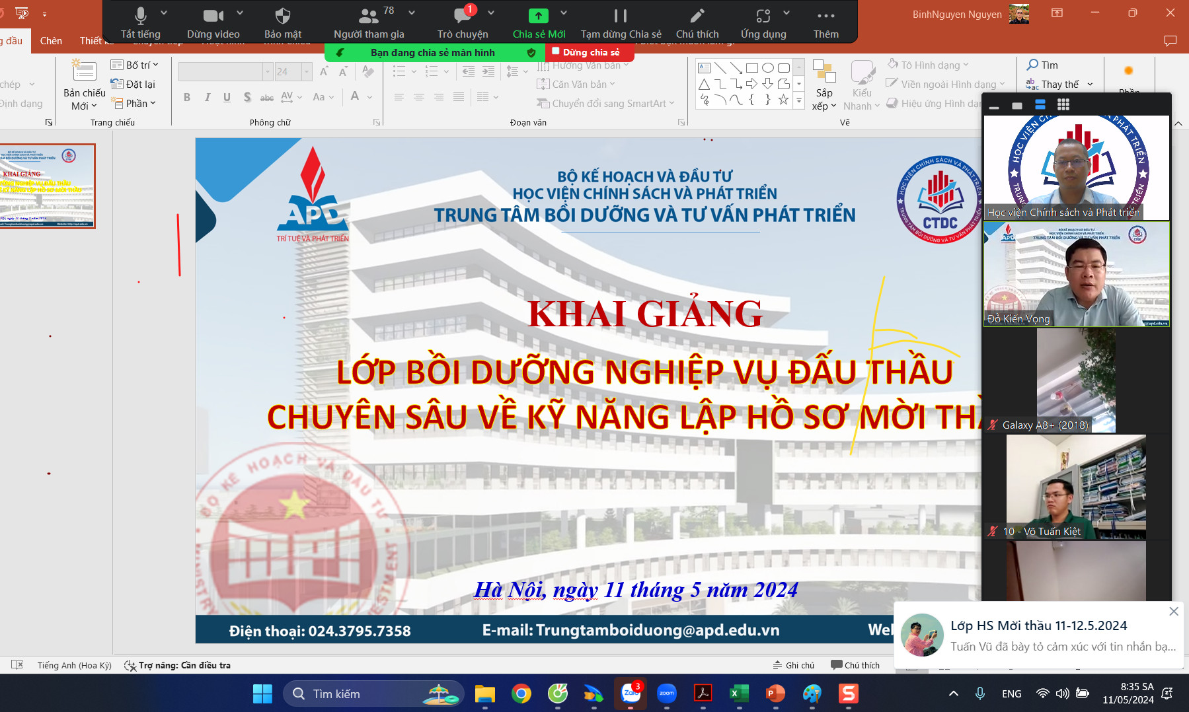
Task: Expand audio options arrow beside Tắt tiếng
Action: pos(164,13)
